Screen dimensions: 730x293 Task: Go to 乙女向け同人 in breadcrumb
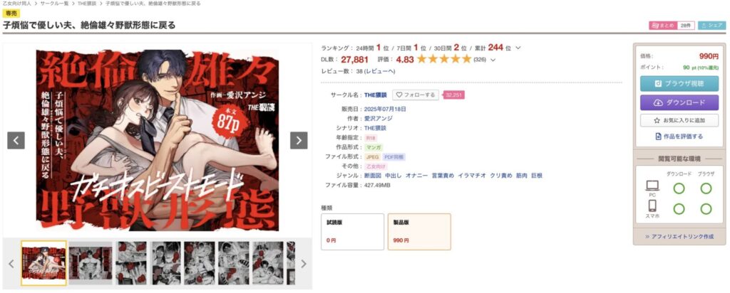tap(17, 4)
